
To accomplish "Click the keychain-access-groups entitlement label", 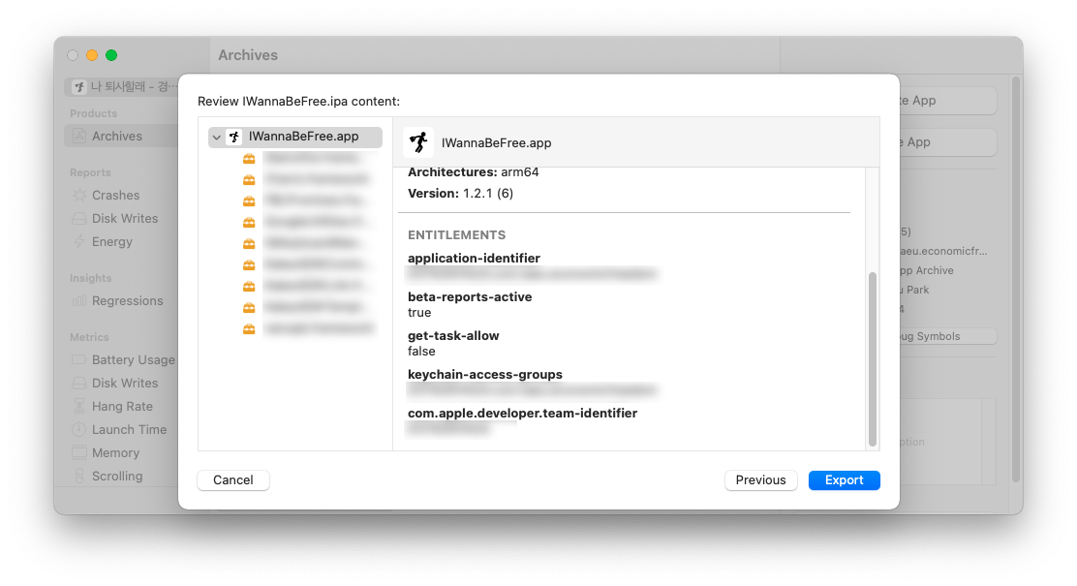I will [x=485, y=375].
